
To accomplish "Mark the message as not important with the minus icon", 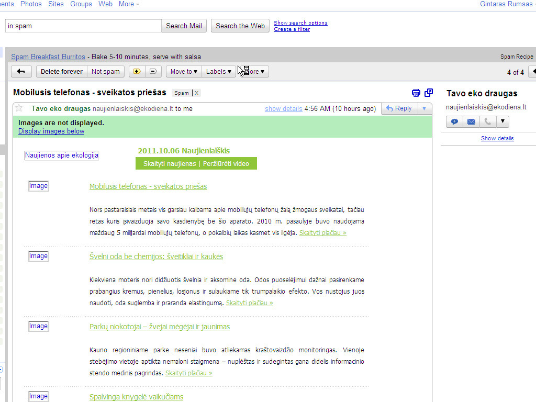I will [153, 72].
